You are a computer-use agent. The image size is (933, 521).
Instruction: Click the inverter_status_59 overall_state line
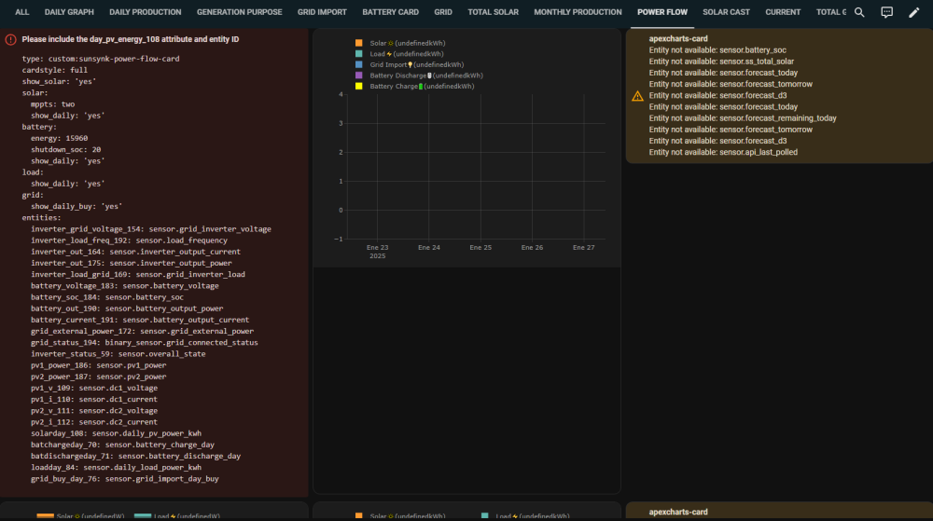point(118,354)
